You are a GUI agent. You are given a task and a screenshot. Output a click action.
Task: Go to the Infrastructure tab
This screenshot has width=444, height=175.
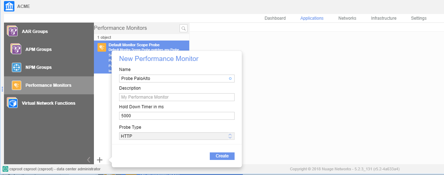384,18
